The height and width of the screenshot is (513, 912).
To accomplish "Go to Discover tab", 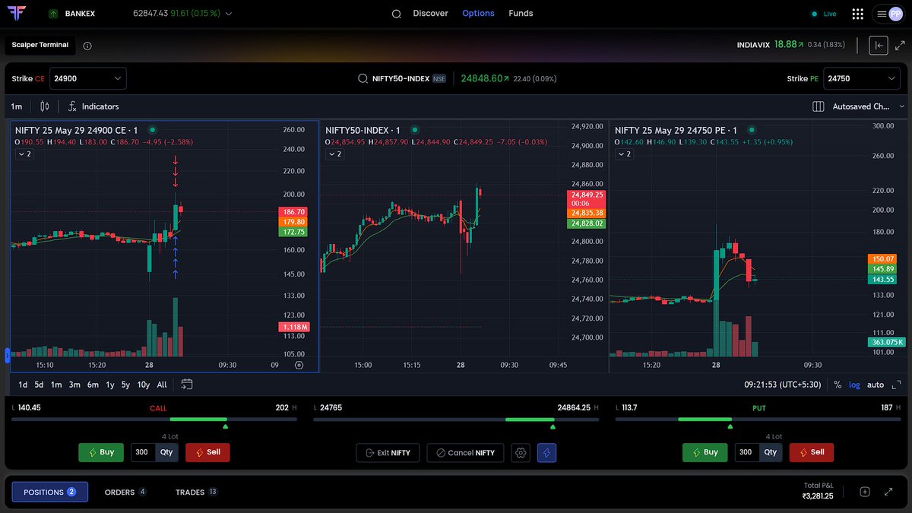I will click(430, 14).
